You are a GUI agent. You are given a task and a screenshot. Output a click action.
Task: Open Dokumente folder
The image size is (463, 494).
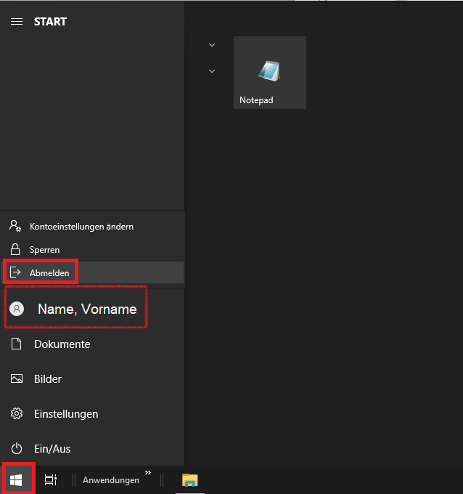pyautogui.click(x=92, y=344)
